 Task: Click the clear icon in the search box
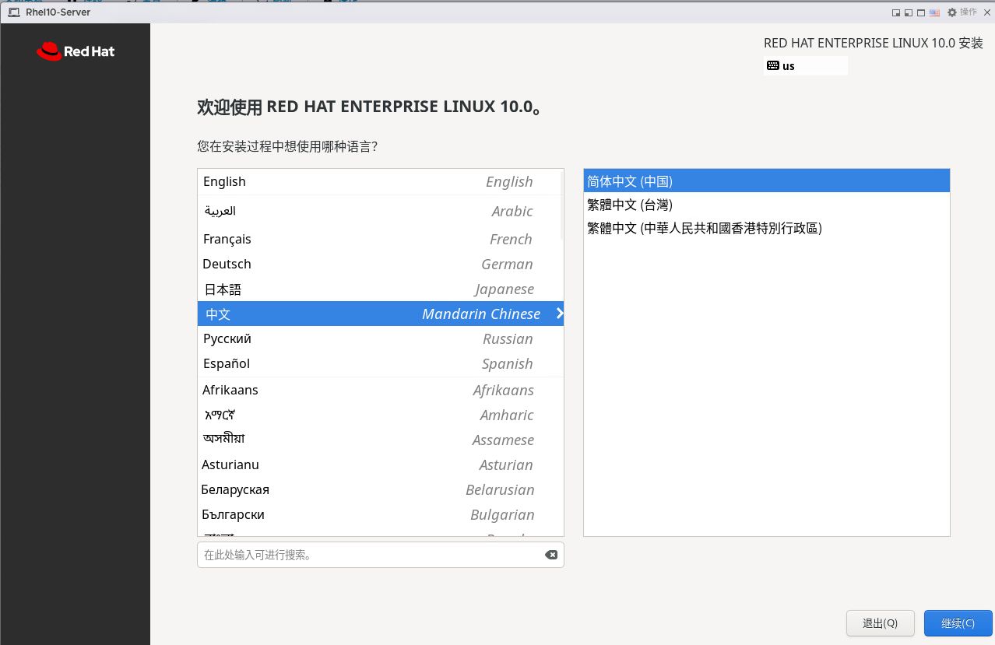(x=550, y=555)
